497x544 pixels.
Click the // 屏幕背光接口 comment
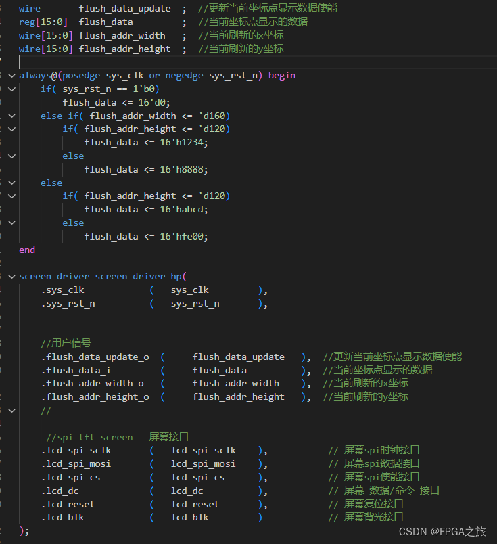point(366,517)
